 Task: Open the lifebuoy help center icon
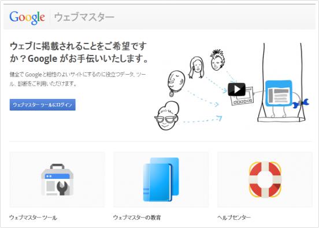265,179
